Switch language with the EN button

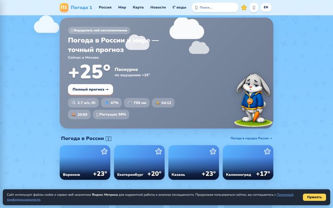[x=266, y=7]
